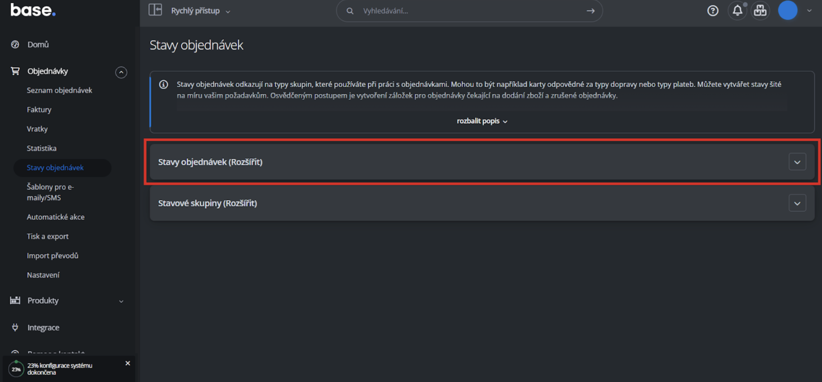Screen dimensions: 822x382
Task: Open the notifications bell icon
Action: 737,10
